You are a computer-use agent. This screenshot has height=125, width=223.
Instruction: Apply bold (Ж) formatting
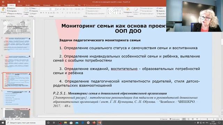tap(41, 13)
